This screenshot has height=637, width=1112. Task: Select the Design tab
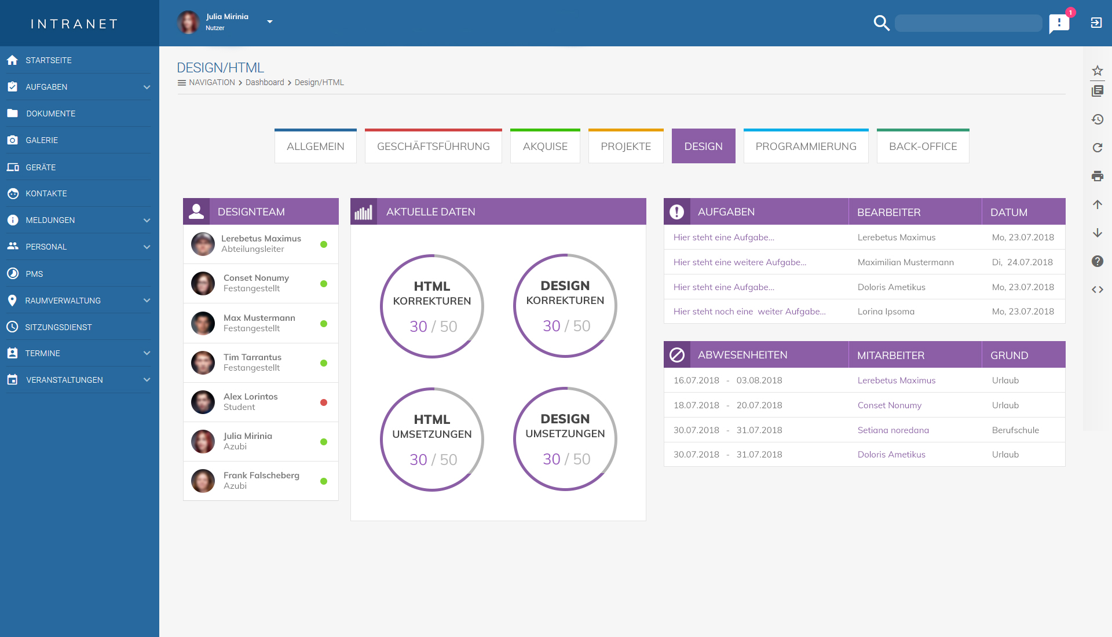pos(703,146)
